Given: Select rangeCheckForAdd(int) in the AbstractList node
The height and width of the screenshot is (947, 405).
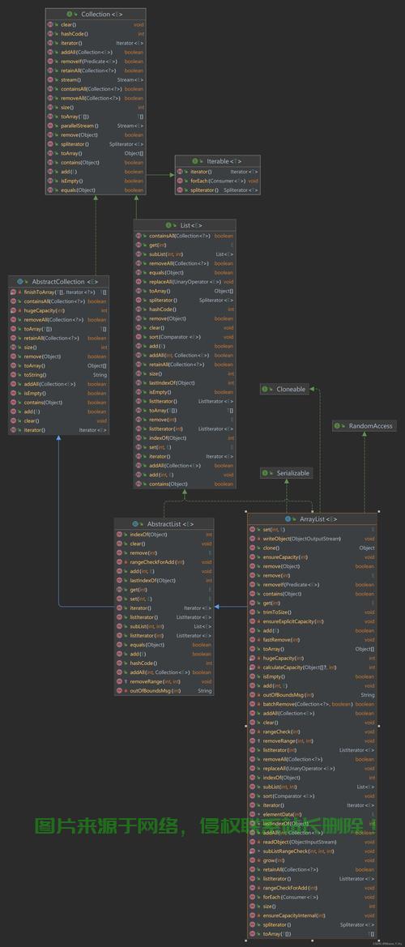Looking at the screenshot, I should (164, 561).
